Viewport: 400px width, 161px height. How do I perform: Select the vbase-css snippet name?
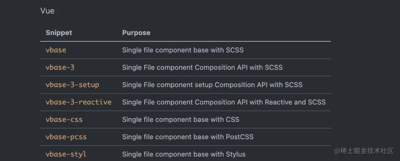click(x=64, y=119)
